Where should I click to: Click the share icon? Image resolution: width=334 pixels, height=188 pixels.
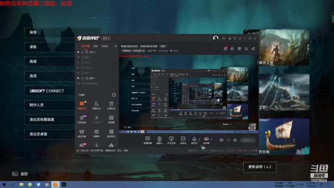(x=253, y=48)
